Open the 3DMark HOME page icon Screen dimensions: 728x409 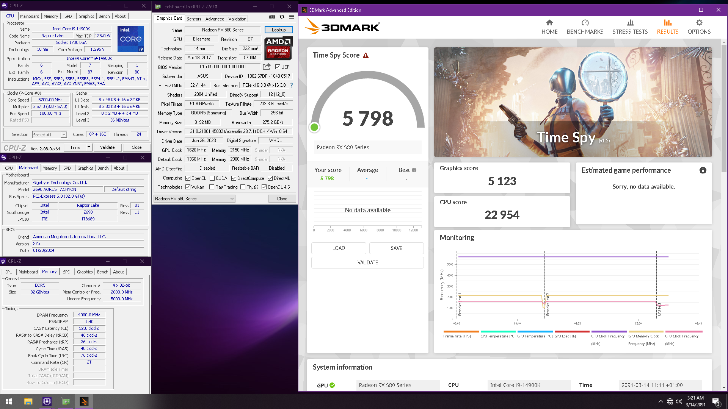click(549, 23)
